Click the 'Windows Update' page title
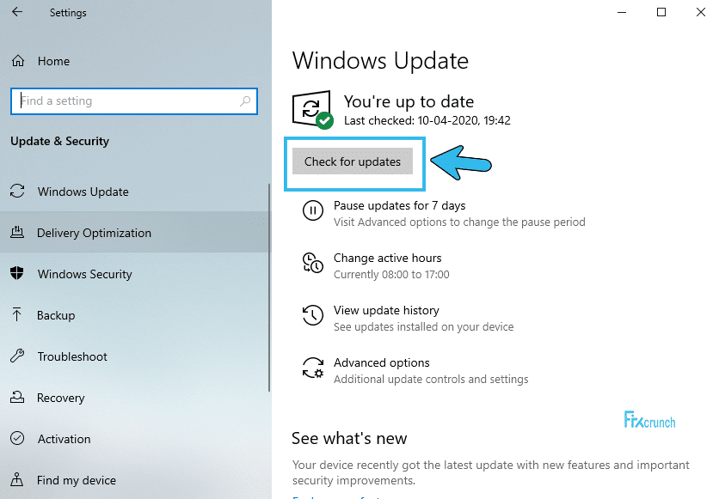This screenshot has height=499, width=713. (x=380, y=61)
